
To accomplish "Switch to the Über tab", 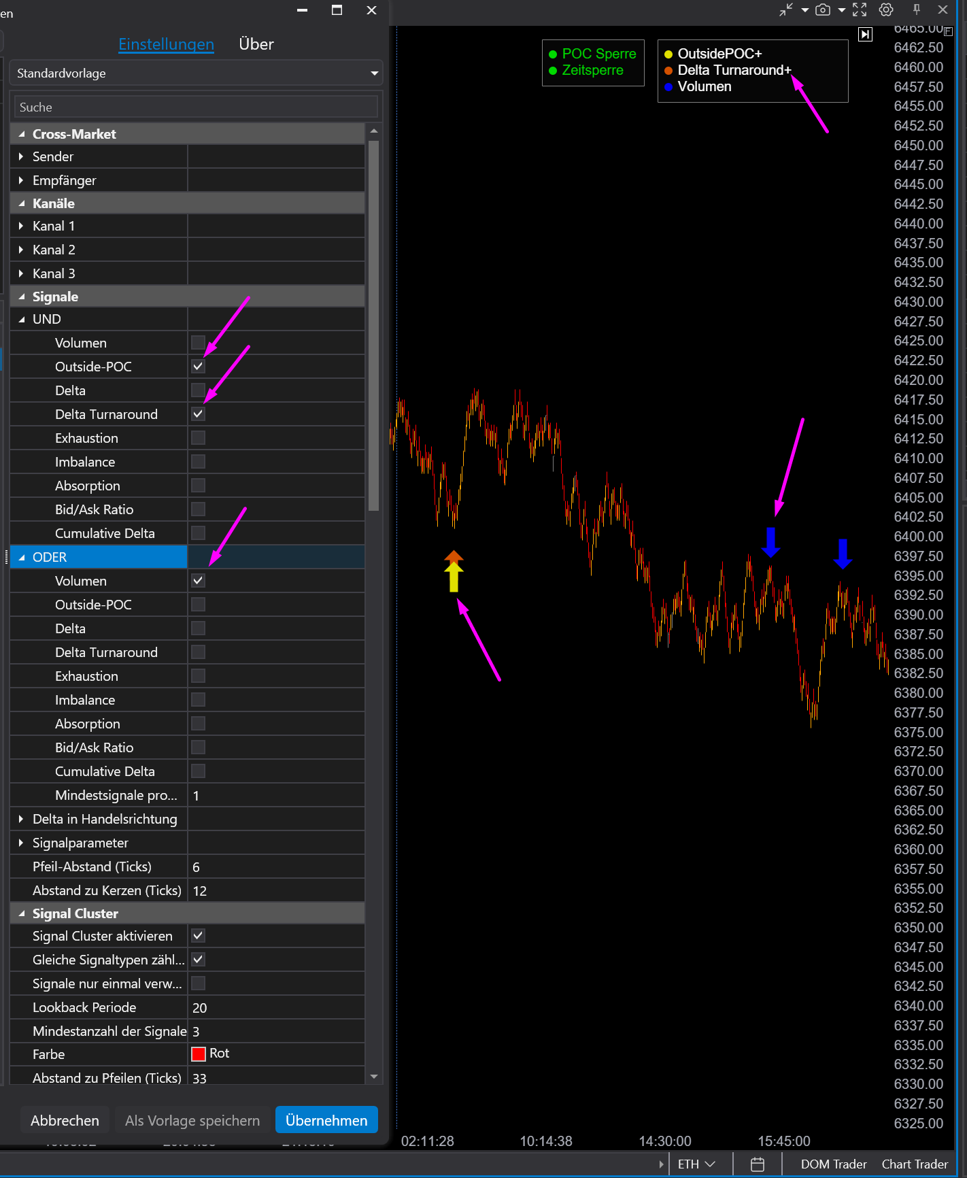I will [x=256, y=44].
